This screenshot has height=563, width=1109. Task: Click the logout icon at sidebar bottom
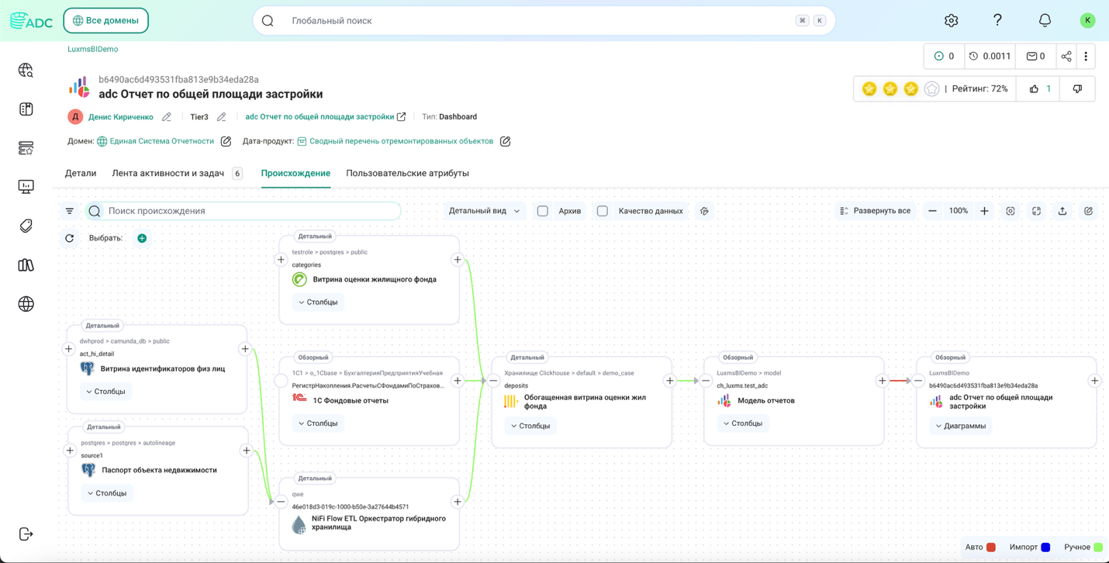pyautogui.click(x=26, y=534)
